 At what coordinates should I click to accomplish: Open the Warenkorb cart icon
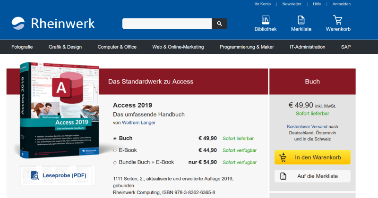(338, 20)
